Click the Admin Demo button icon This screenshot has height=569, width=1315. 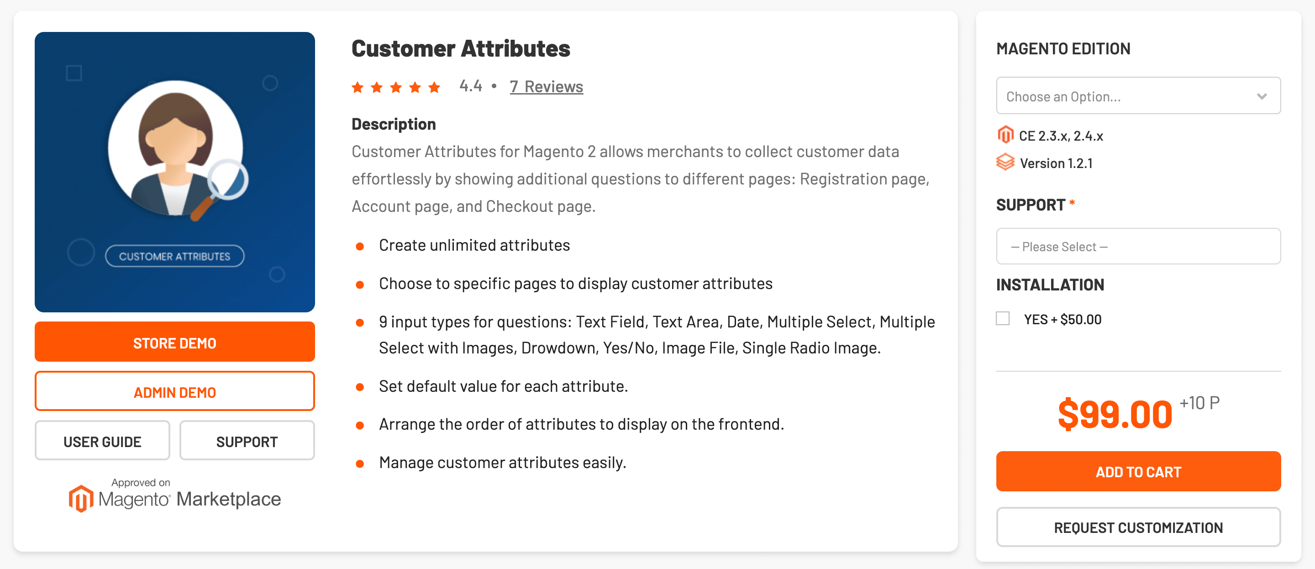click(x=174, y=392)
